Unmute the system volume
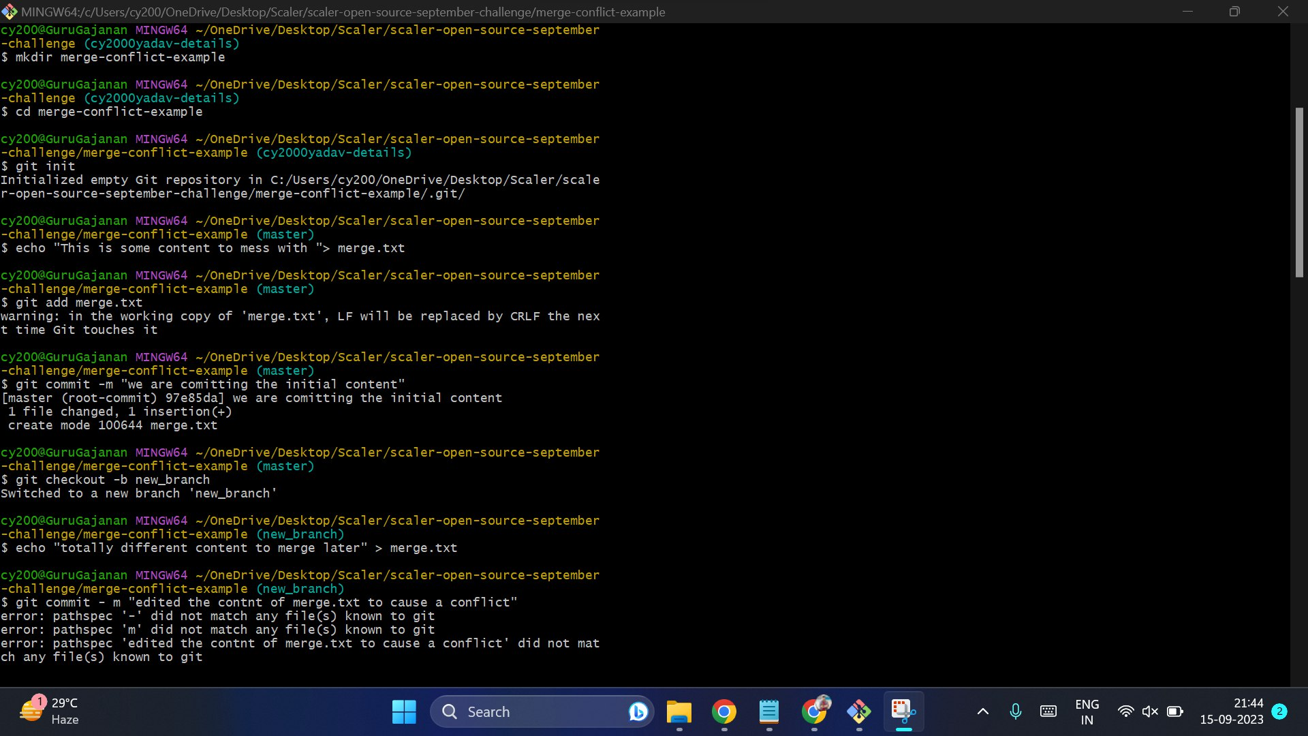This screenshot has height=736, width=1308. [x=1151, y=711]
